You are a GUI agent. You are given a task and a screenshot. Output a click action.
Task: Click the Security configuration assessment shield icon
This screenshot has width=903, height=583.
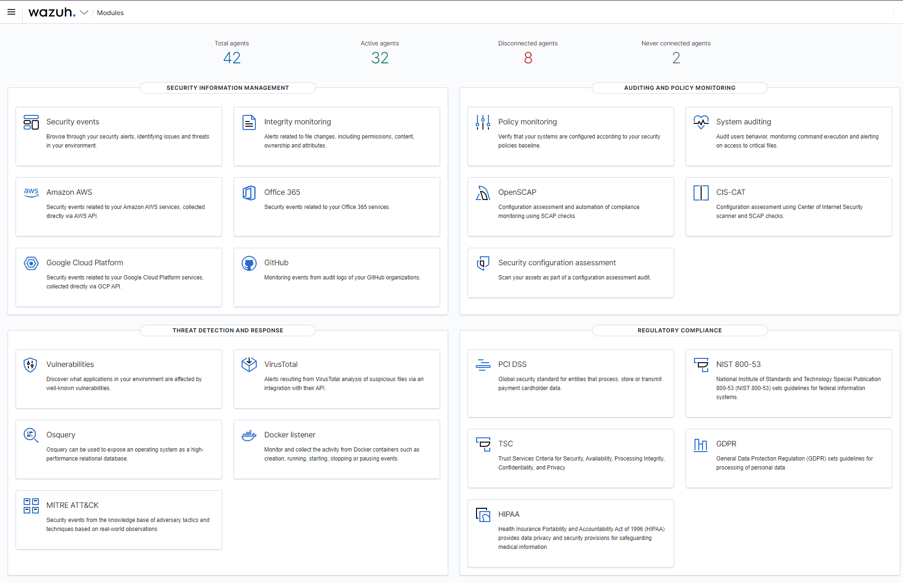point(483,263)
